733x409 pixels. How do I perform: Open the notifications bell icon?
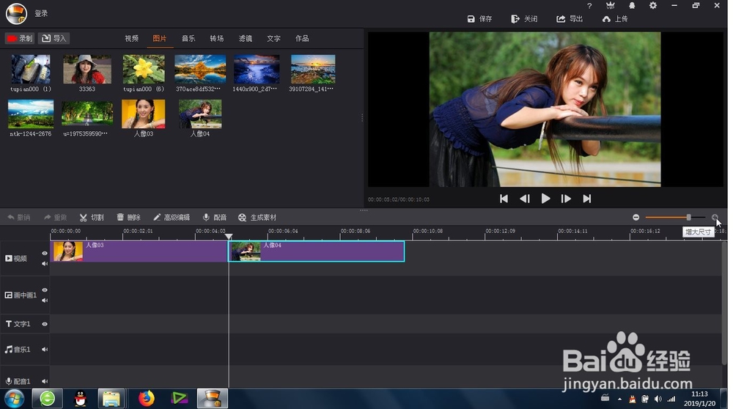[632, 6]
